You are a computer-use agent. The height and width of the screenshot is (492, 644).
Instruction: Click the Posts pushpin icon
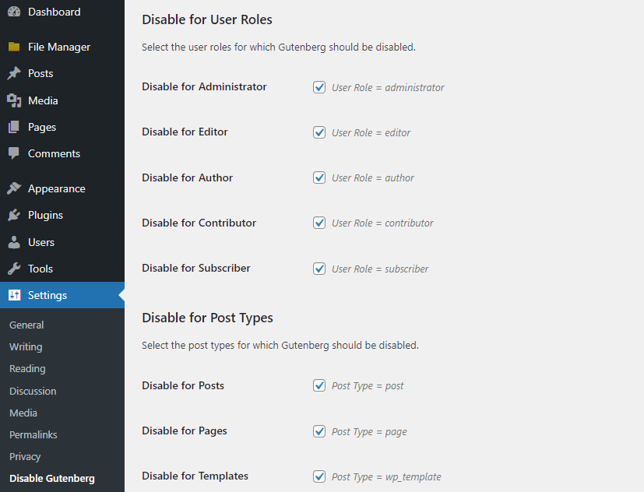[x=14, y=73]
